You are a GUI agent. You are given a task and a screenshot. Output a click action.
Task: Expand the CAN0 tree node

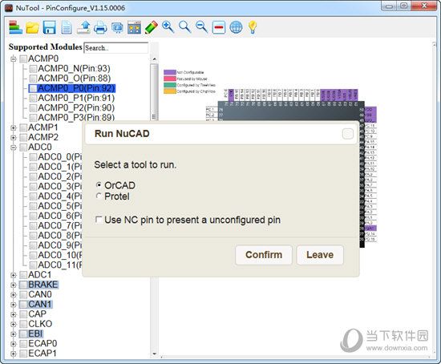pyautogui.click(x=13, y=295)
